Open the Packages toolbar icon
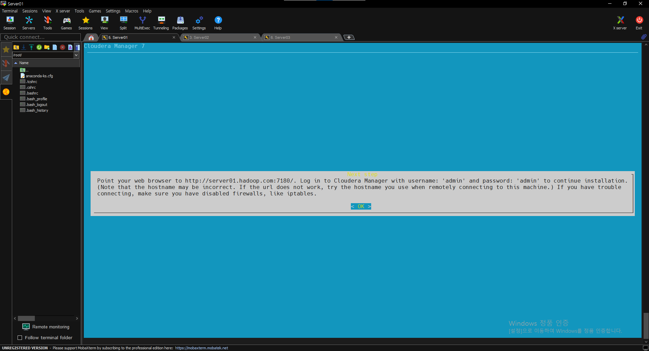 (180, 23)
